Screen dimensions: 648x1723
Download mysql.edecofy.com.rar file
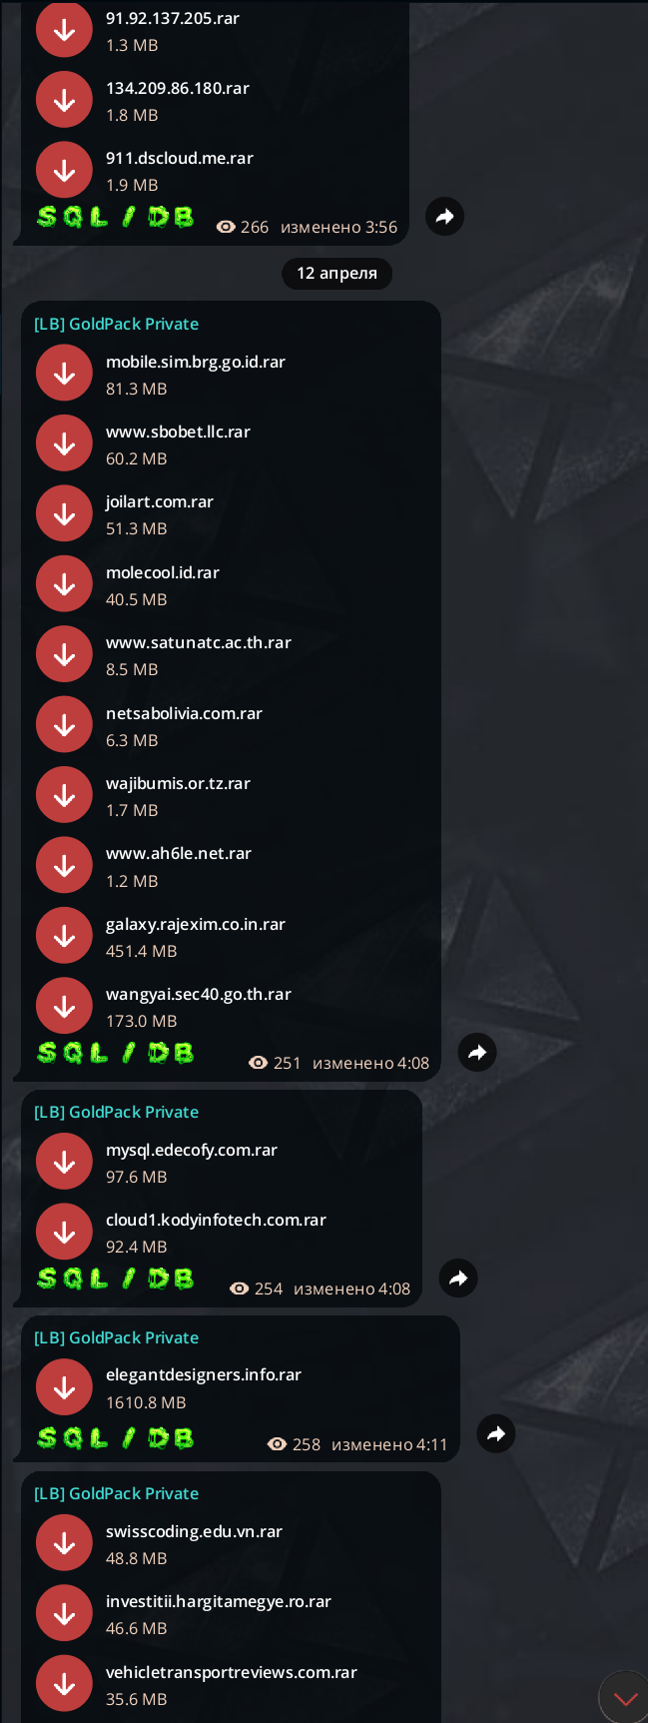tap(65, 1162)
